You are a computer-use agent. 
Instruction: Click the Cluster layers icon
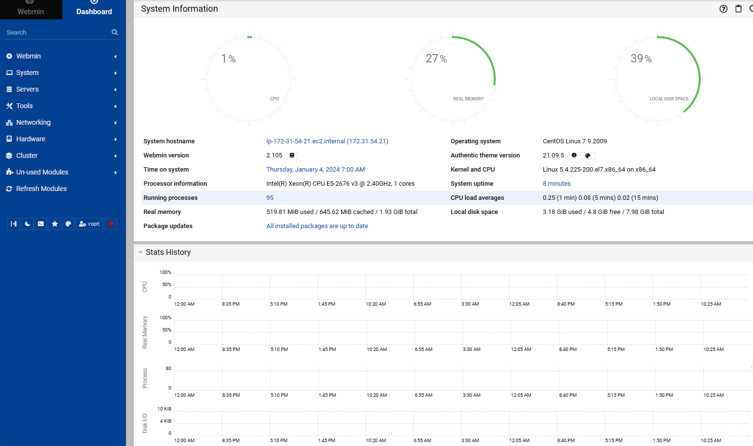pos(9,155)
